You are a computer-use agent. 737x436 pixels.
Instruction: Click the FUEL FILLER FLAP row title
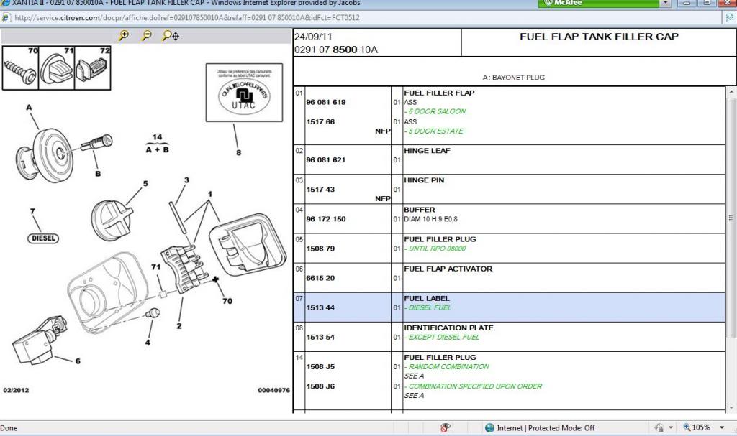[x=439, y=93]
